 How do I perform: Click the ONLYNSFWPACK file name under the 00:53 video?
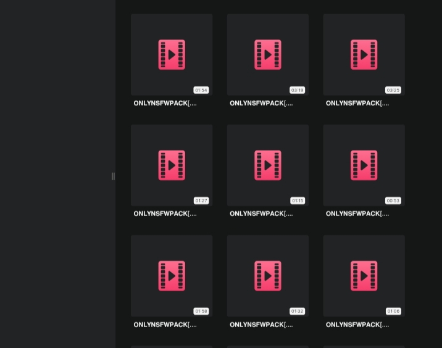click(357, 214)
